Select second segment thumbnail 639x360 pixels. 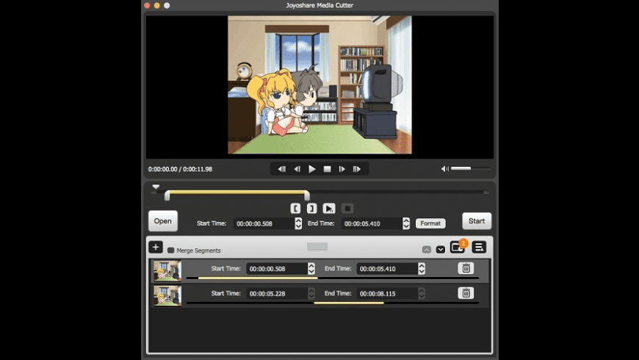coord(167,295)
